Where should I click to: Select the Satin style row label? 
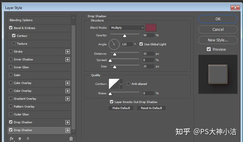coord(17,75)
